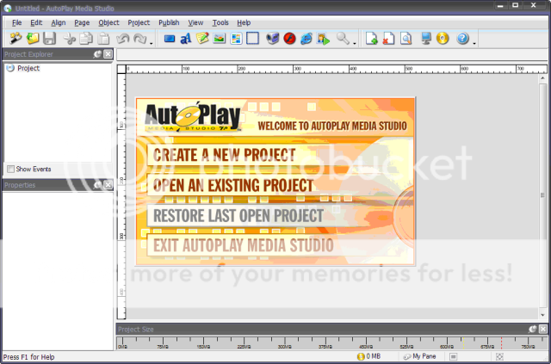Click My Pane in the status bar
This screenshot has height=364, width=551.
tap(420, 356)
